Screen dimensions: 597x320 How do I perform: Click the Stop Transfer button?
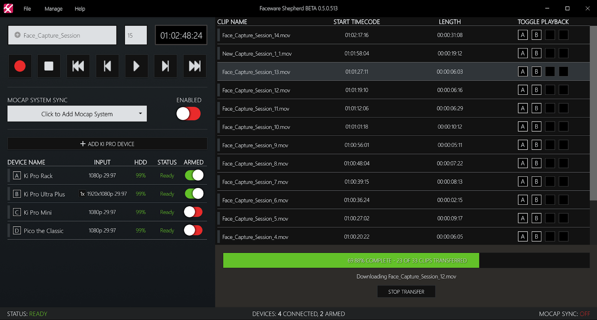(406, 292)
